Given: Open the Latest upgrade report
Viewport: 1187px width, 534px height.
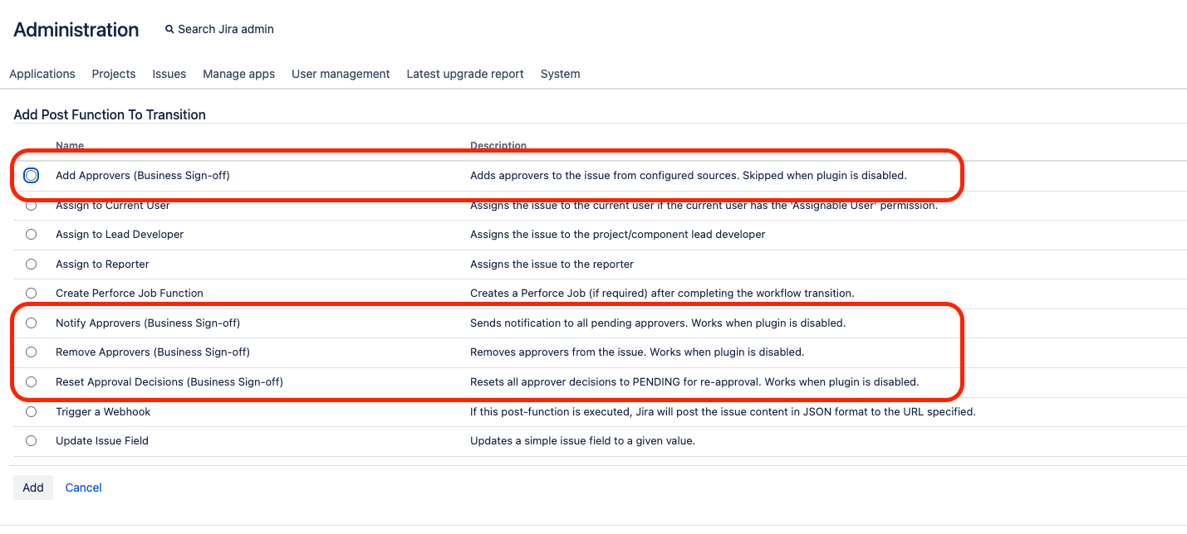Looking at the screenshot, I should [x=464, y=74].
